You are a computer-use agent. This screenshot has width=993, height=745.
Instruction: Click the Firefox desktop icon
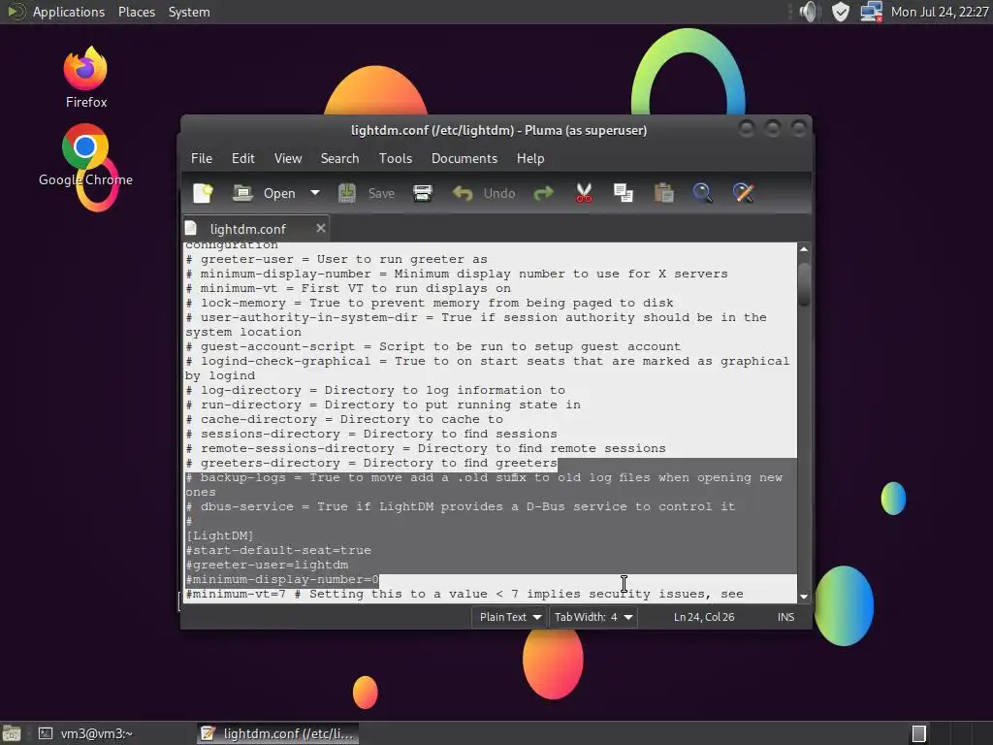coord(86,78)
